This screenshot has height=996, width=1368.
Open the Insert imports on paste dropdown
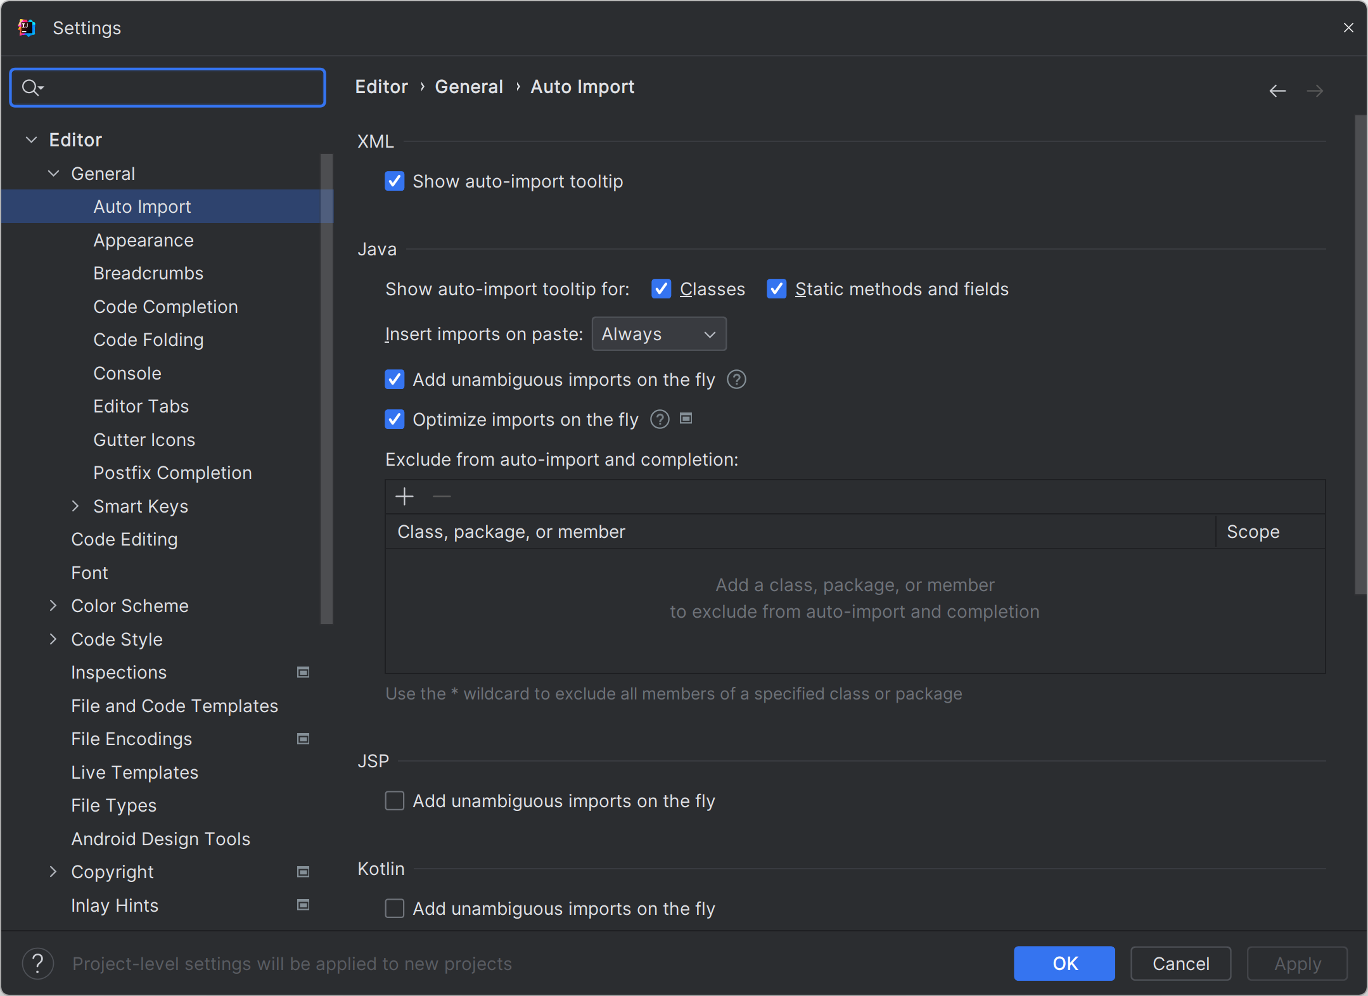(x=659, y=334)
